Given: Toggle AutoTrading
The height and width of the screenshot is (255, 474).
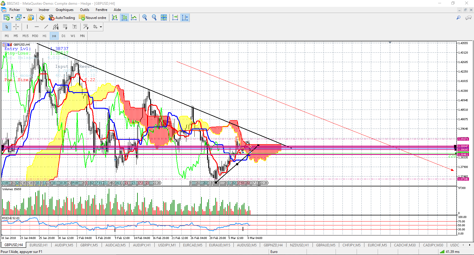Looking at the screenshot, I should pyautogui.click(x=62, y=17).
